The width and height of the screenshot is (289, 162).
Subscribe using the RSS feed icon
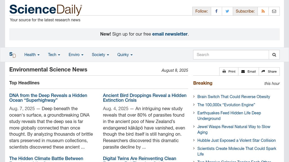(263, 11)
